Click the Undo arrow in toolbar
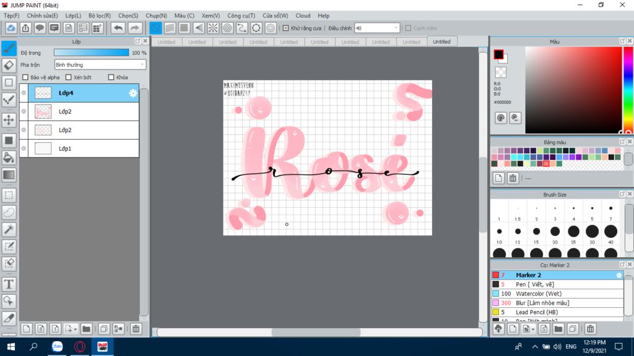This screenshot has width=634, height=356. tap(118, 28)
